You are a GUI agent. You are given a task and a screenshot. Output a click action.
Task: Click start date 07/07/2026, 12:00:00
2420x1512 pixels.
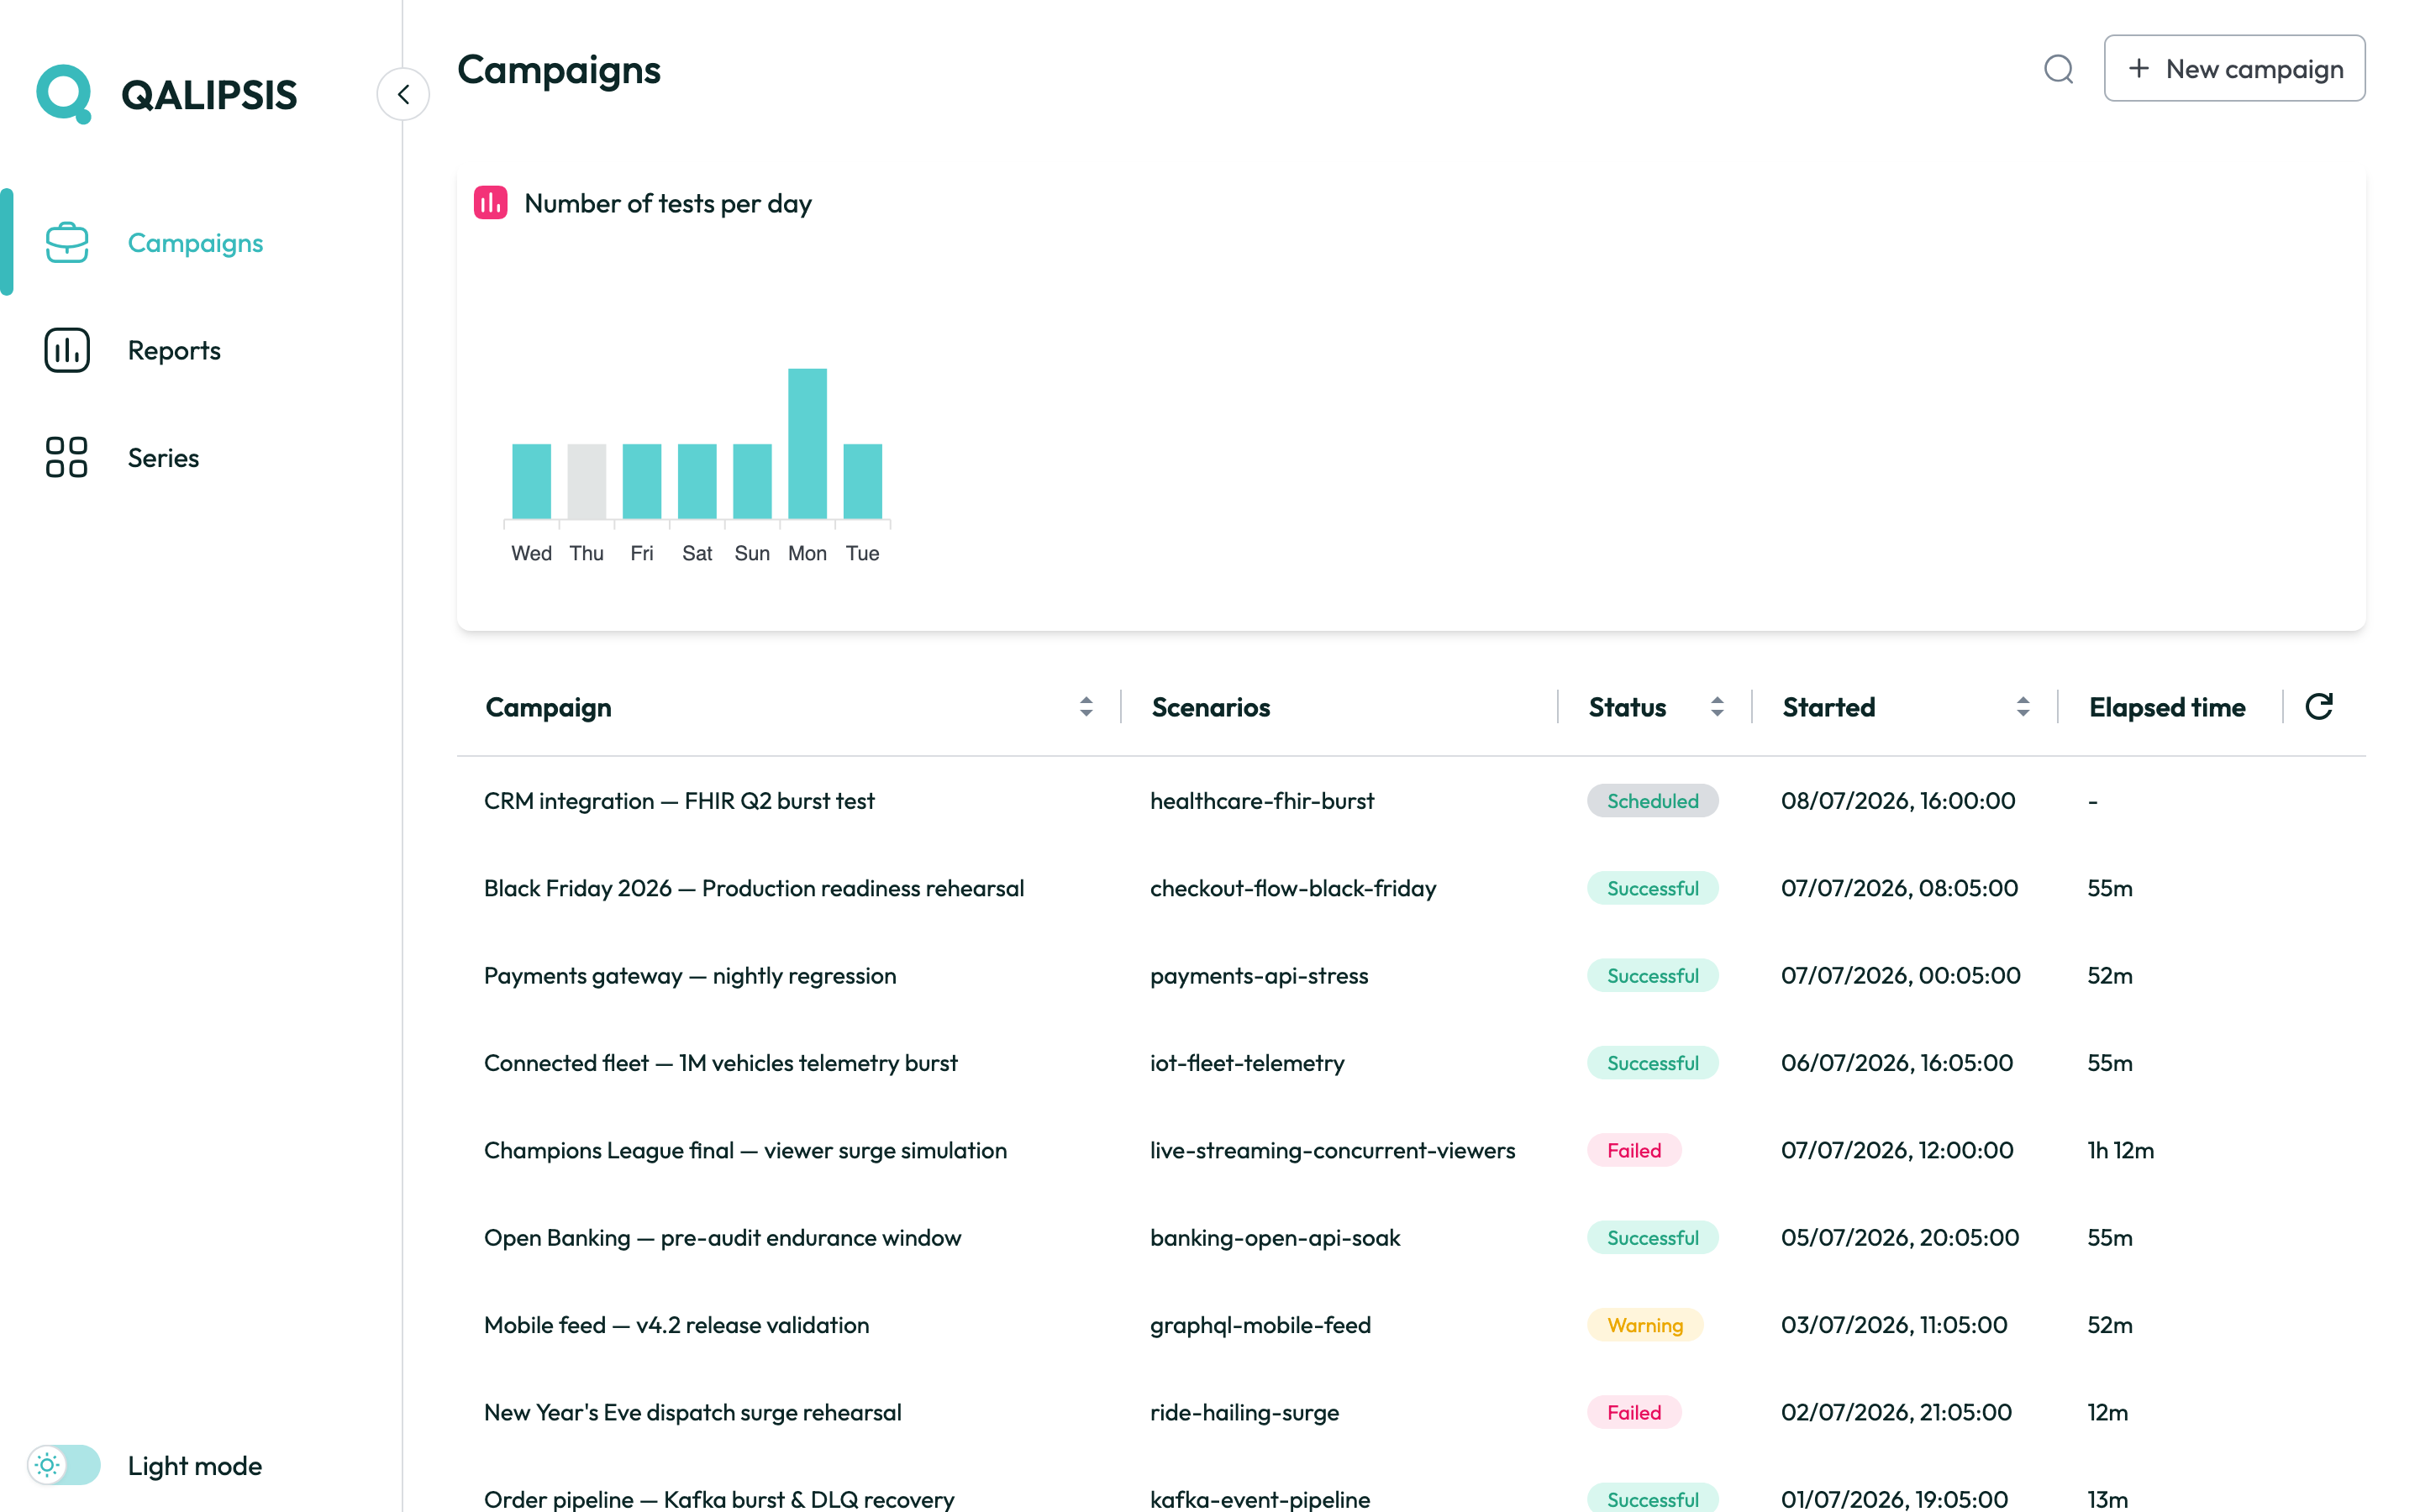(x=1897, y=1150)
